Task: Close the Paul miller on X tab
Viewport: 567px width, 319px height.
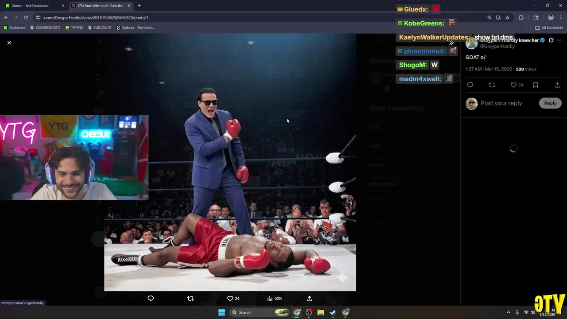Action: point(129,6)
